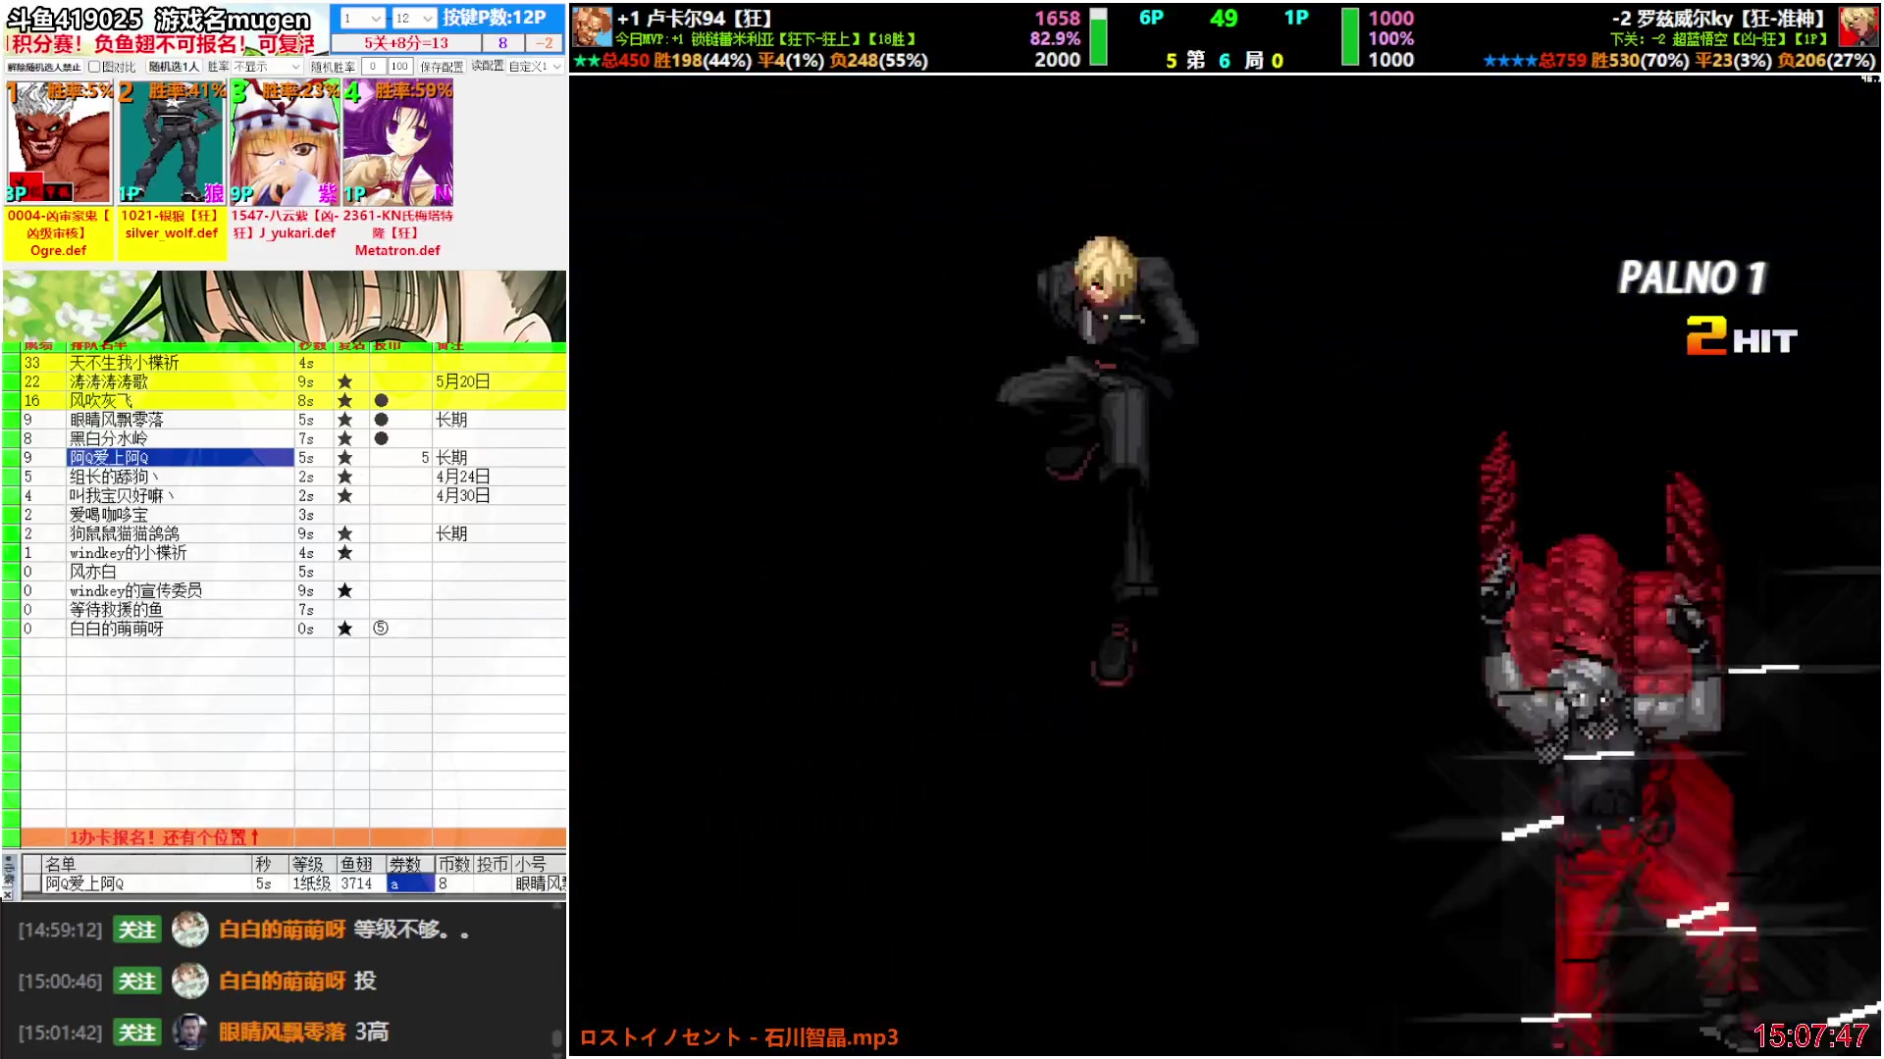Click the 币数 column header
The image size is (1884, 1059).
tap(454, 864)
